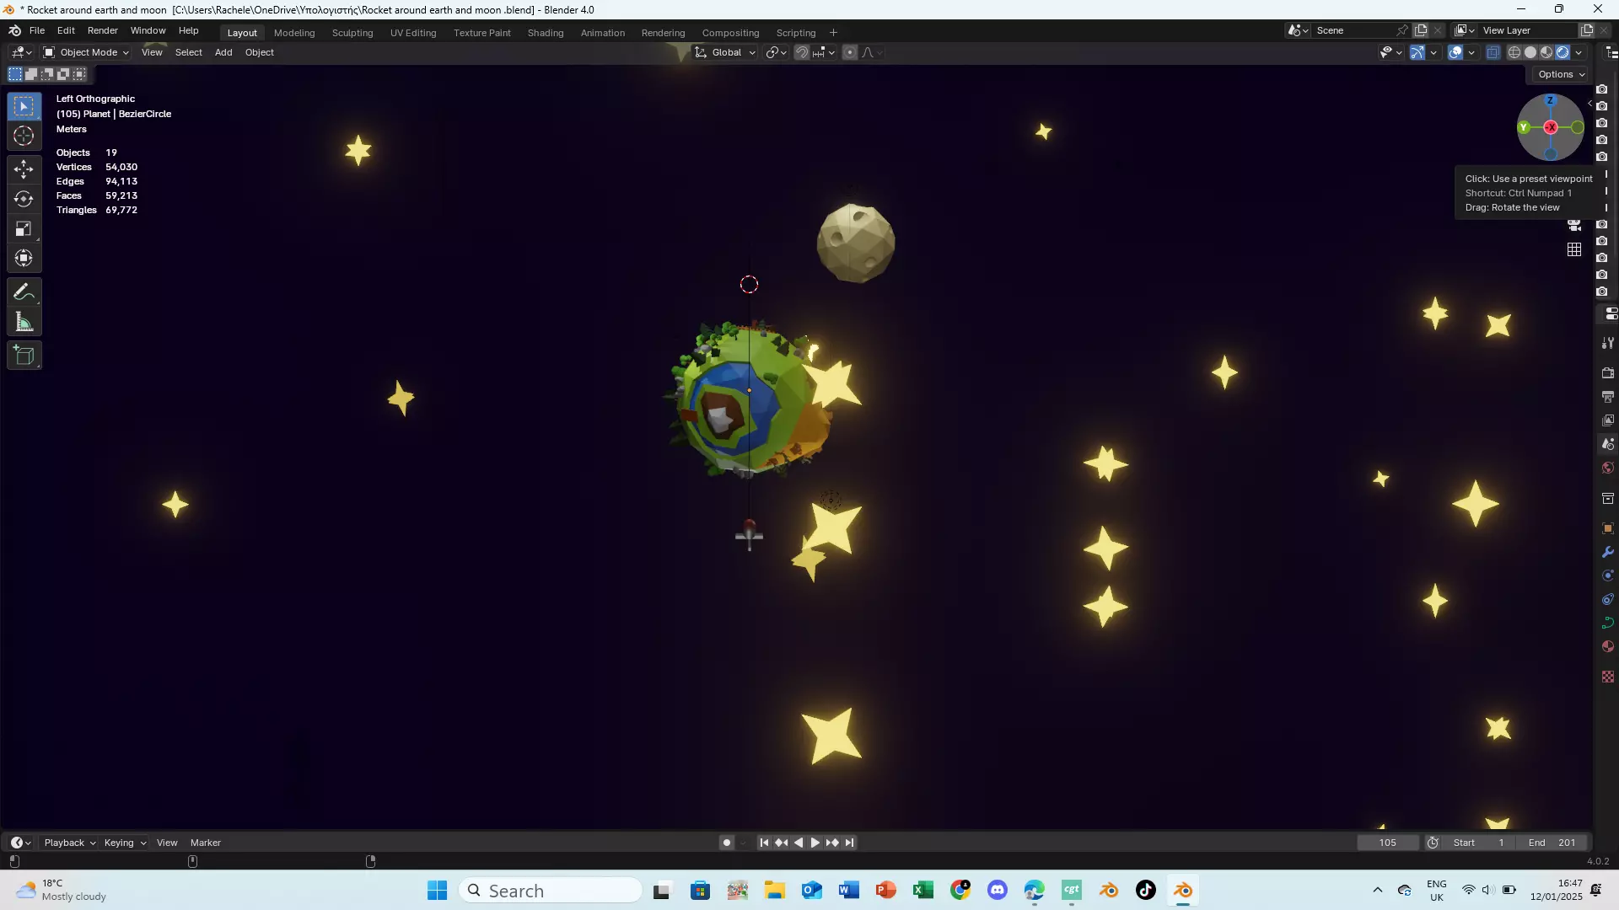The width and height of the screenshot is (1619, 910).
Task: Switch to the UV Editing workspace tab
Action: (413, 33)
